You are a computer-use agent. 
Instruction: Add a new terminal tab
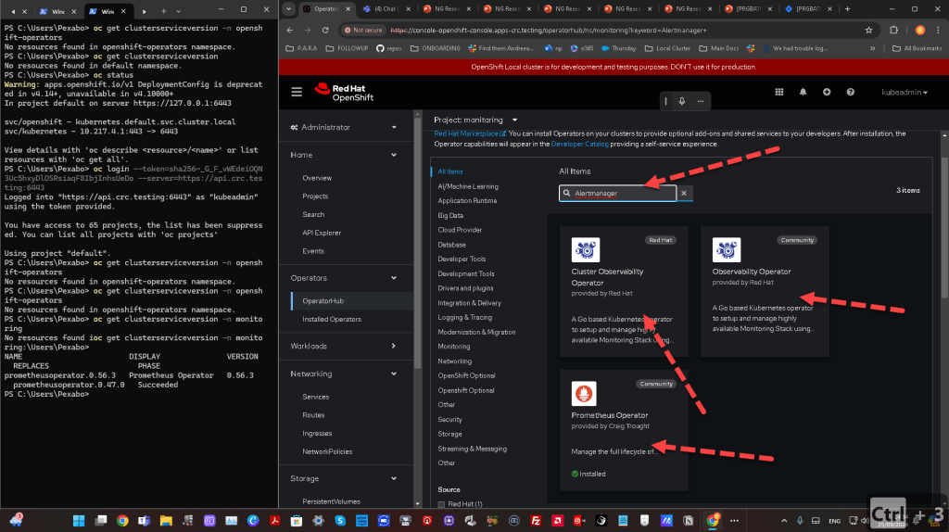coord(163,11)
